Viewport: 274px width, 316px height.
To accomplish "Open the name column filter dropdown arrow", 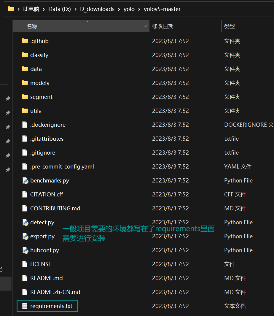I will pos(145,26).
